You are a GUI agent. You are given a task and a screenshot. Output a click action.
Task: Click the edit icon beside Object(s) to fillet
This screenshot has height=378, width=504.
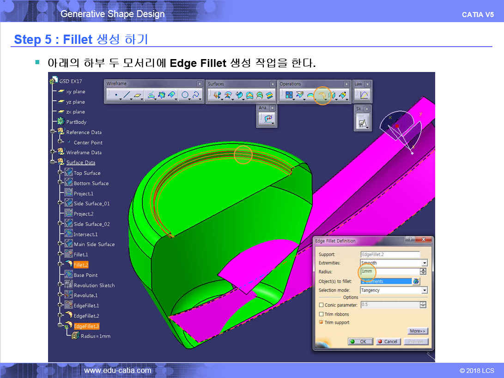[x=416, y=281]
